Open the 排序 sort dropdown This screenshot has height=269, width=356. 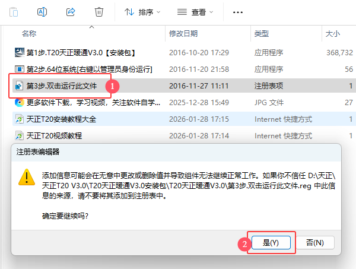(x=142, y=12)
